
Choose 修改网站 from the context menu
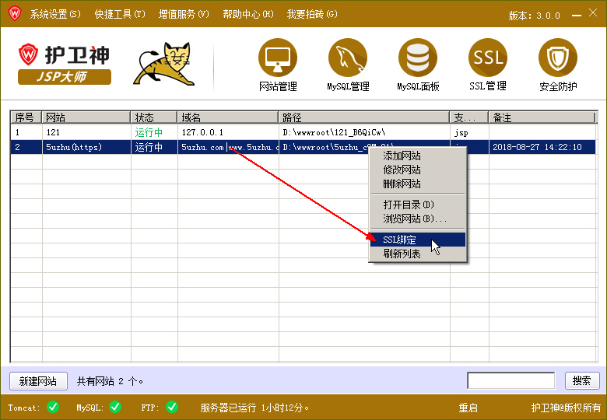[402, 170]
